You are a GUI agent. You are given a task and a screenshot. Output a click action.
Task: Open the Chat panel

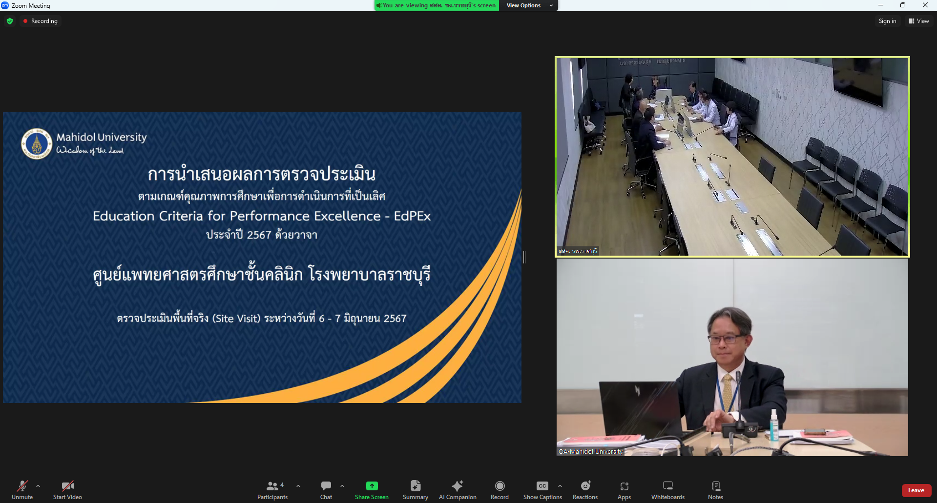click(x=326, y=490)
